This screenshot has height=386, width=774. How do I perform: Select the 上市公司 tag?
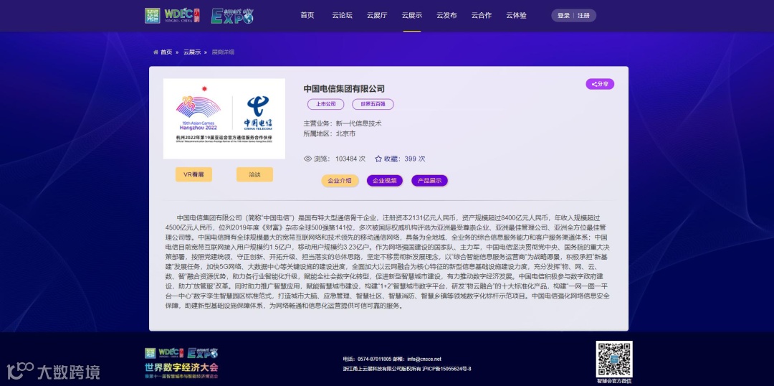[x=326, y=104]
